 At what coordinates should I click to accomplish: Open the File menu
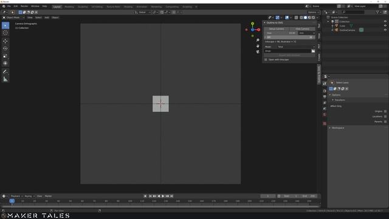point(9,6)
